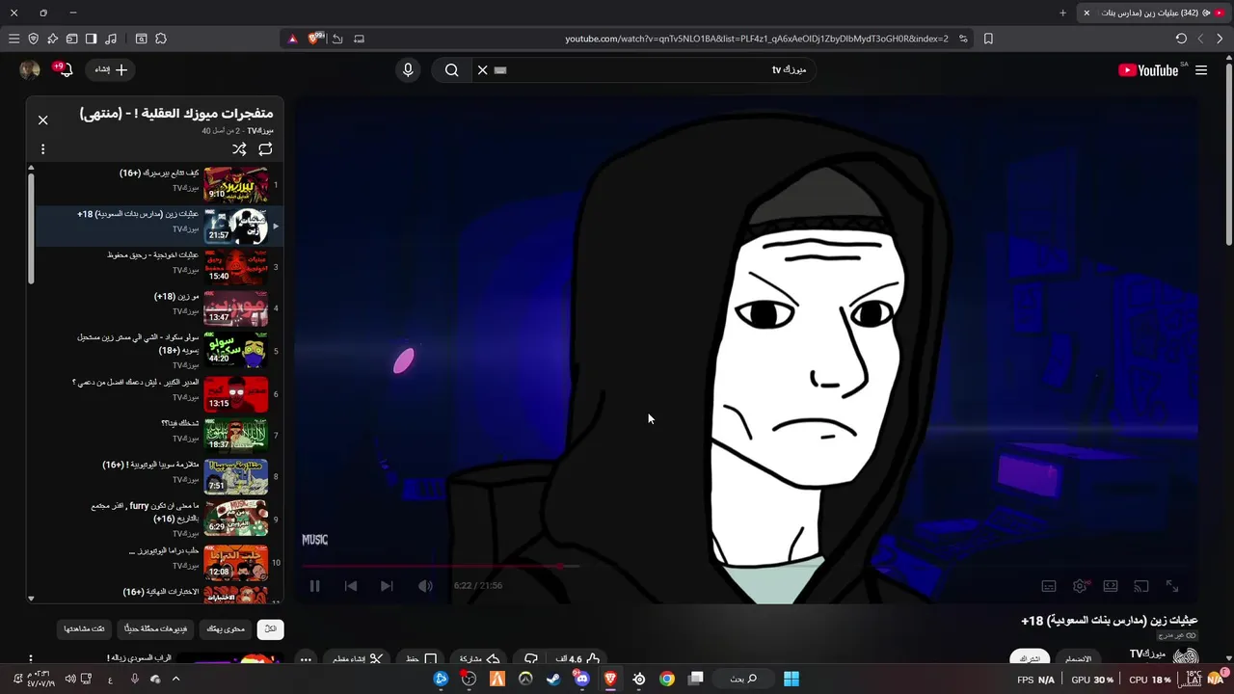Viewport: 1234px width, 694px height.
Task: Open Brave Shields lion icon
Action: tap(313, 39)
